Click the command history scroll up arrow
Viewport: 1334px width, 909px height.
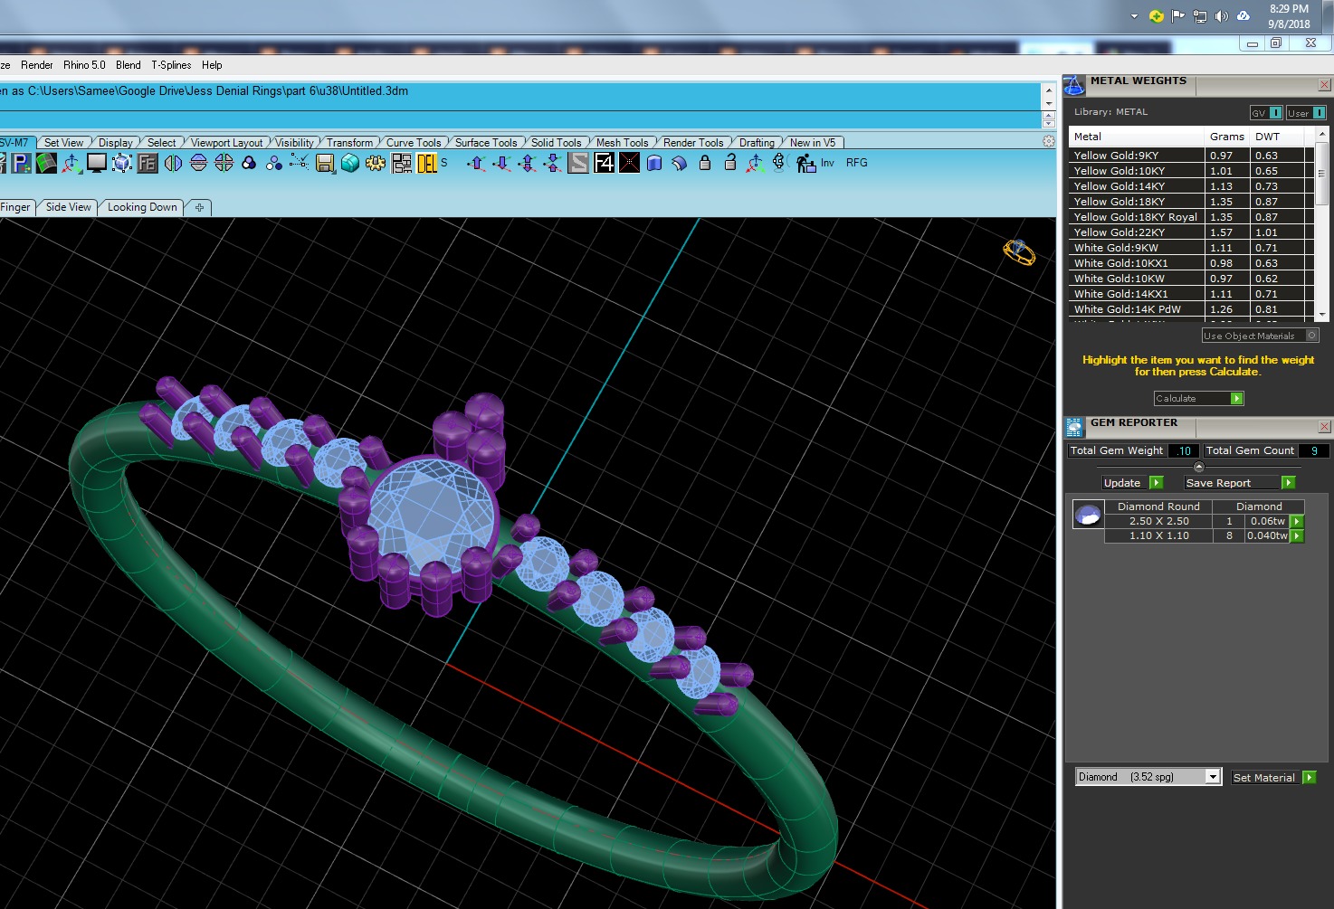pyautogui.click(x=1049, y=90)
